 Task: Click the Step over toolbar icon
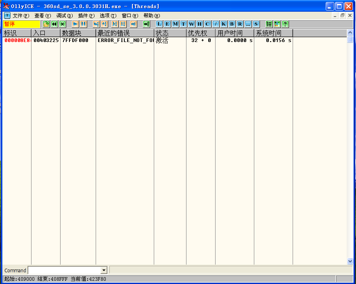click(x=105, y=24)
